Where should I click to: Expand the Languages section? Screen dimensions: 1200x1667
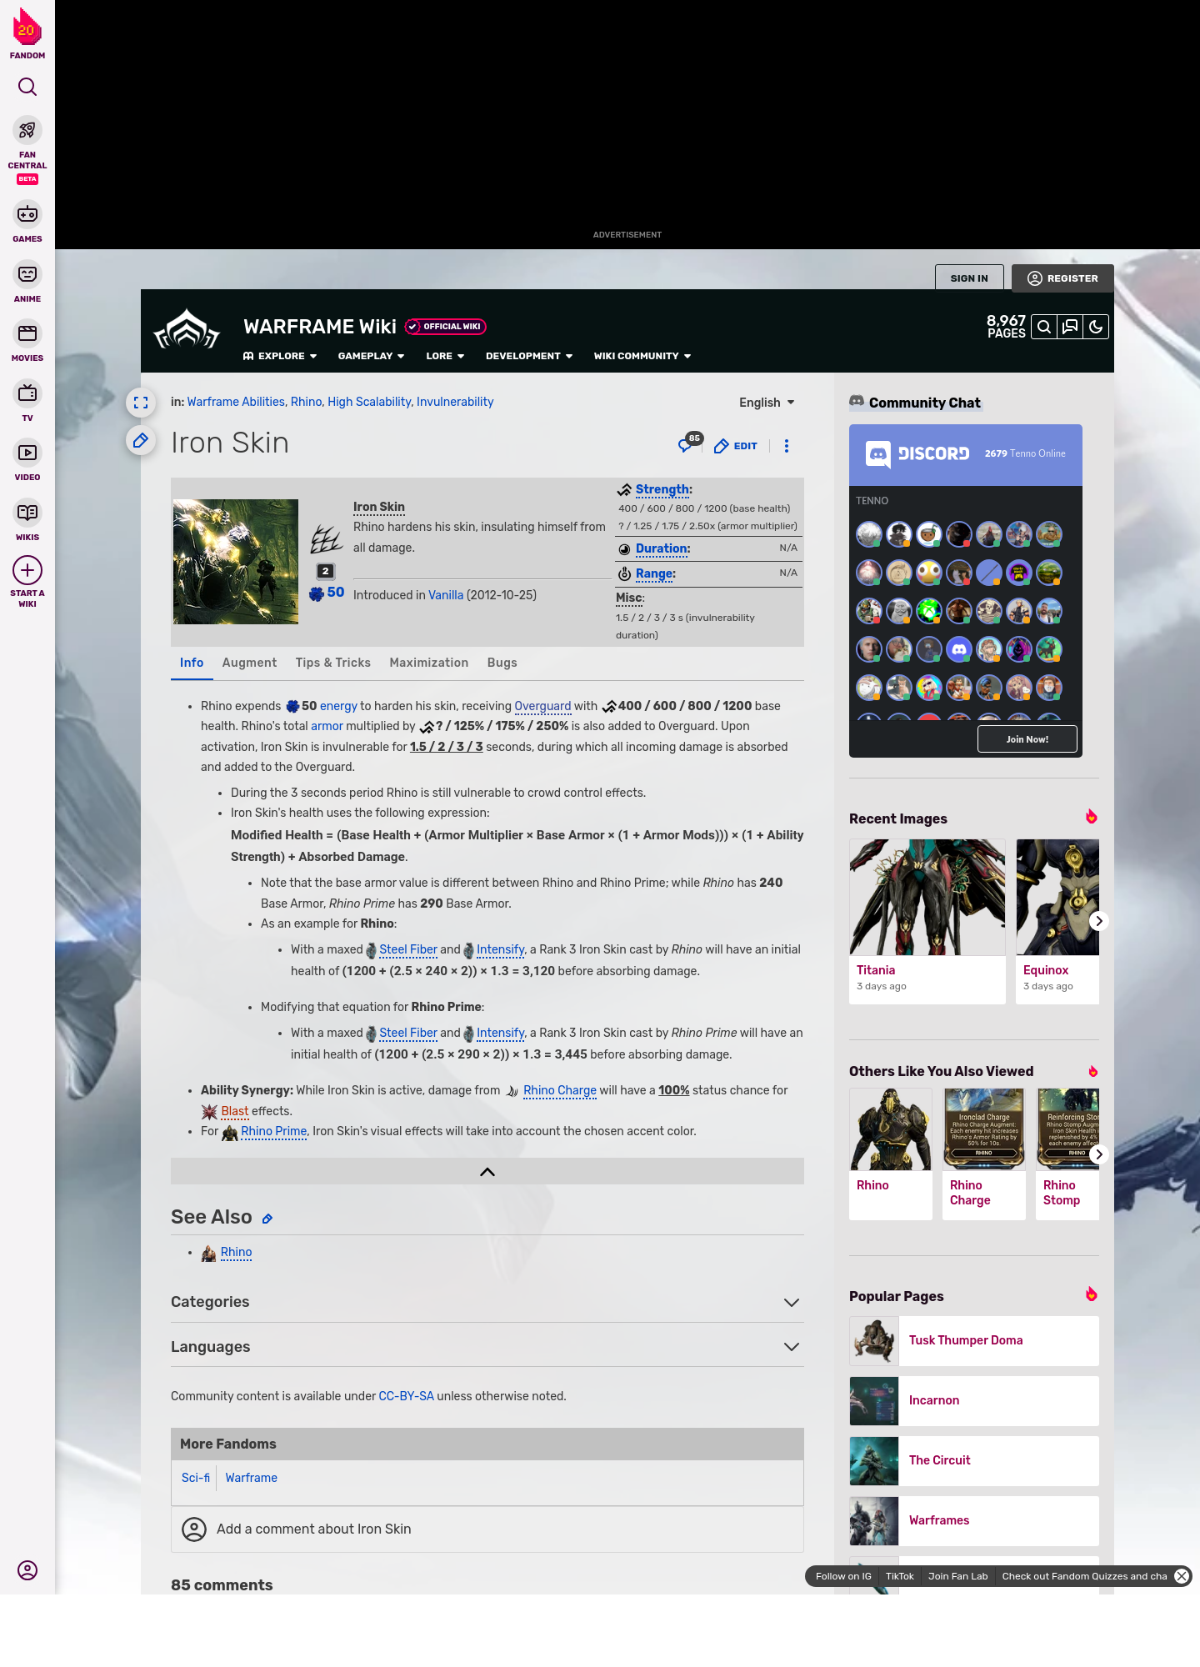(x=791, y=1347)
